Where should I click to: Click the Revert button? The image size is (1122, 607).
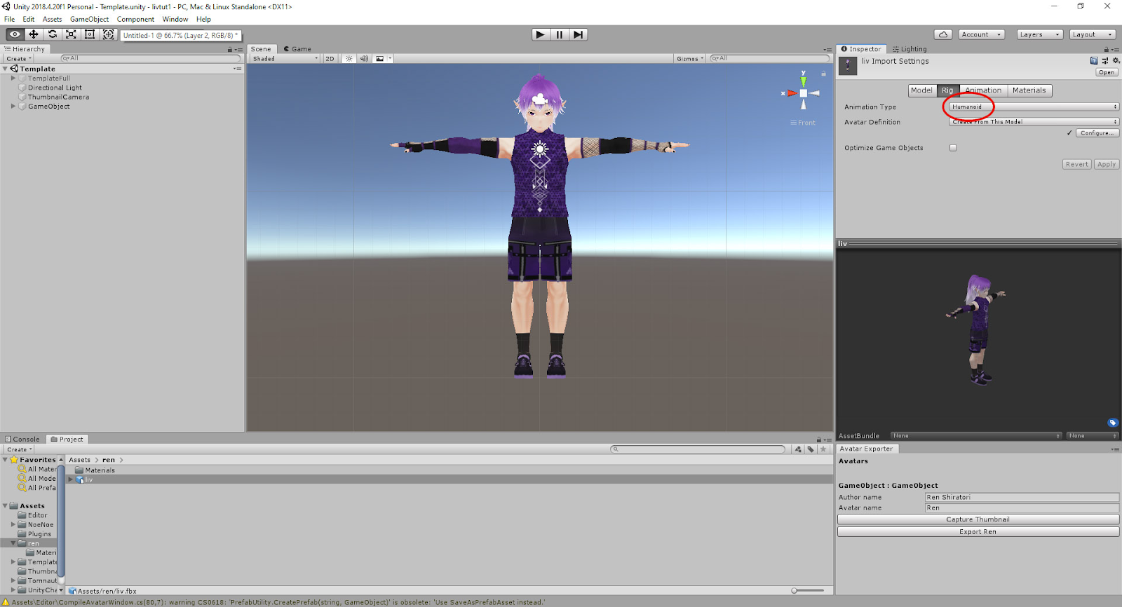[1077, 164]
